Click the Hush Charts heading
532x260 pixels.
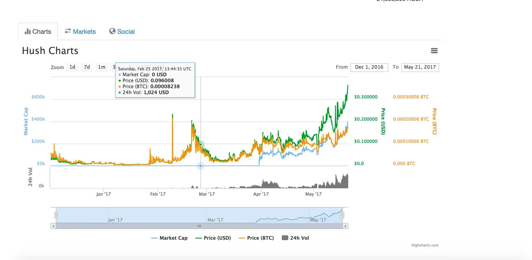(x=50, y=51)
